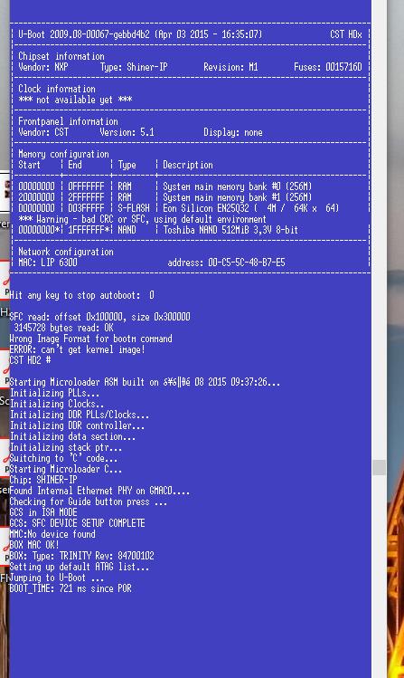404x678 pixels.
Task: Select the 'Frontpanel information' heading
Action: click(68, 121)
